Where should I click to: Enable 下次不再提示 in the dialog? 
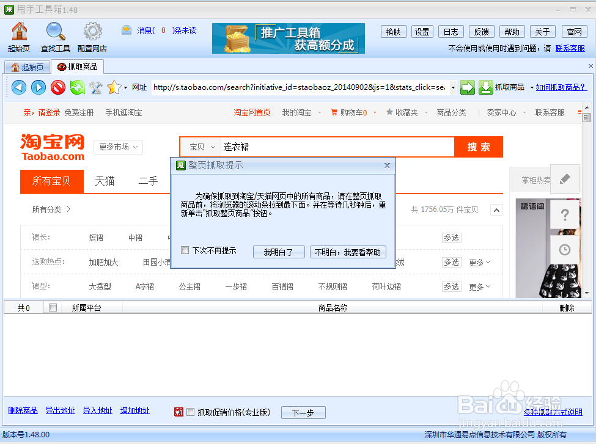pos(184,250)
